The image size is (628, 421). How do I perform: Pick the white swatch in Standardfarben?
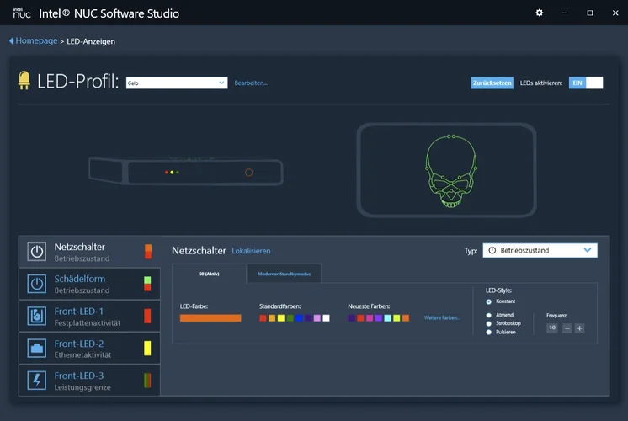pyautogui.click(x=326, y=318)
